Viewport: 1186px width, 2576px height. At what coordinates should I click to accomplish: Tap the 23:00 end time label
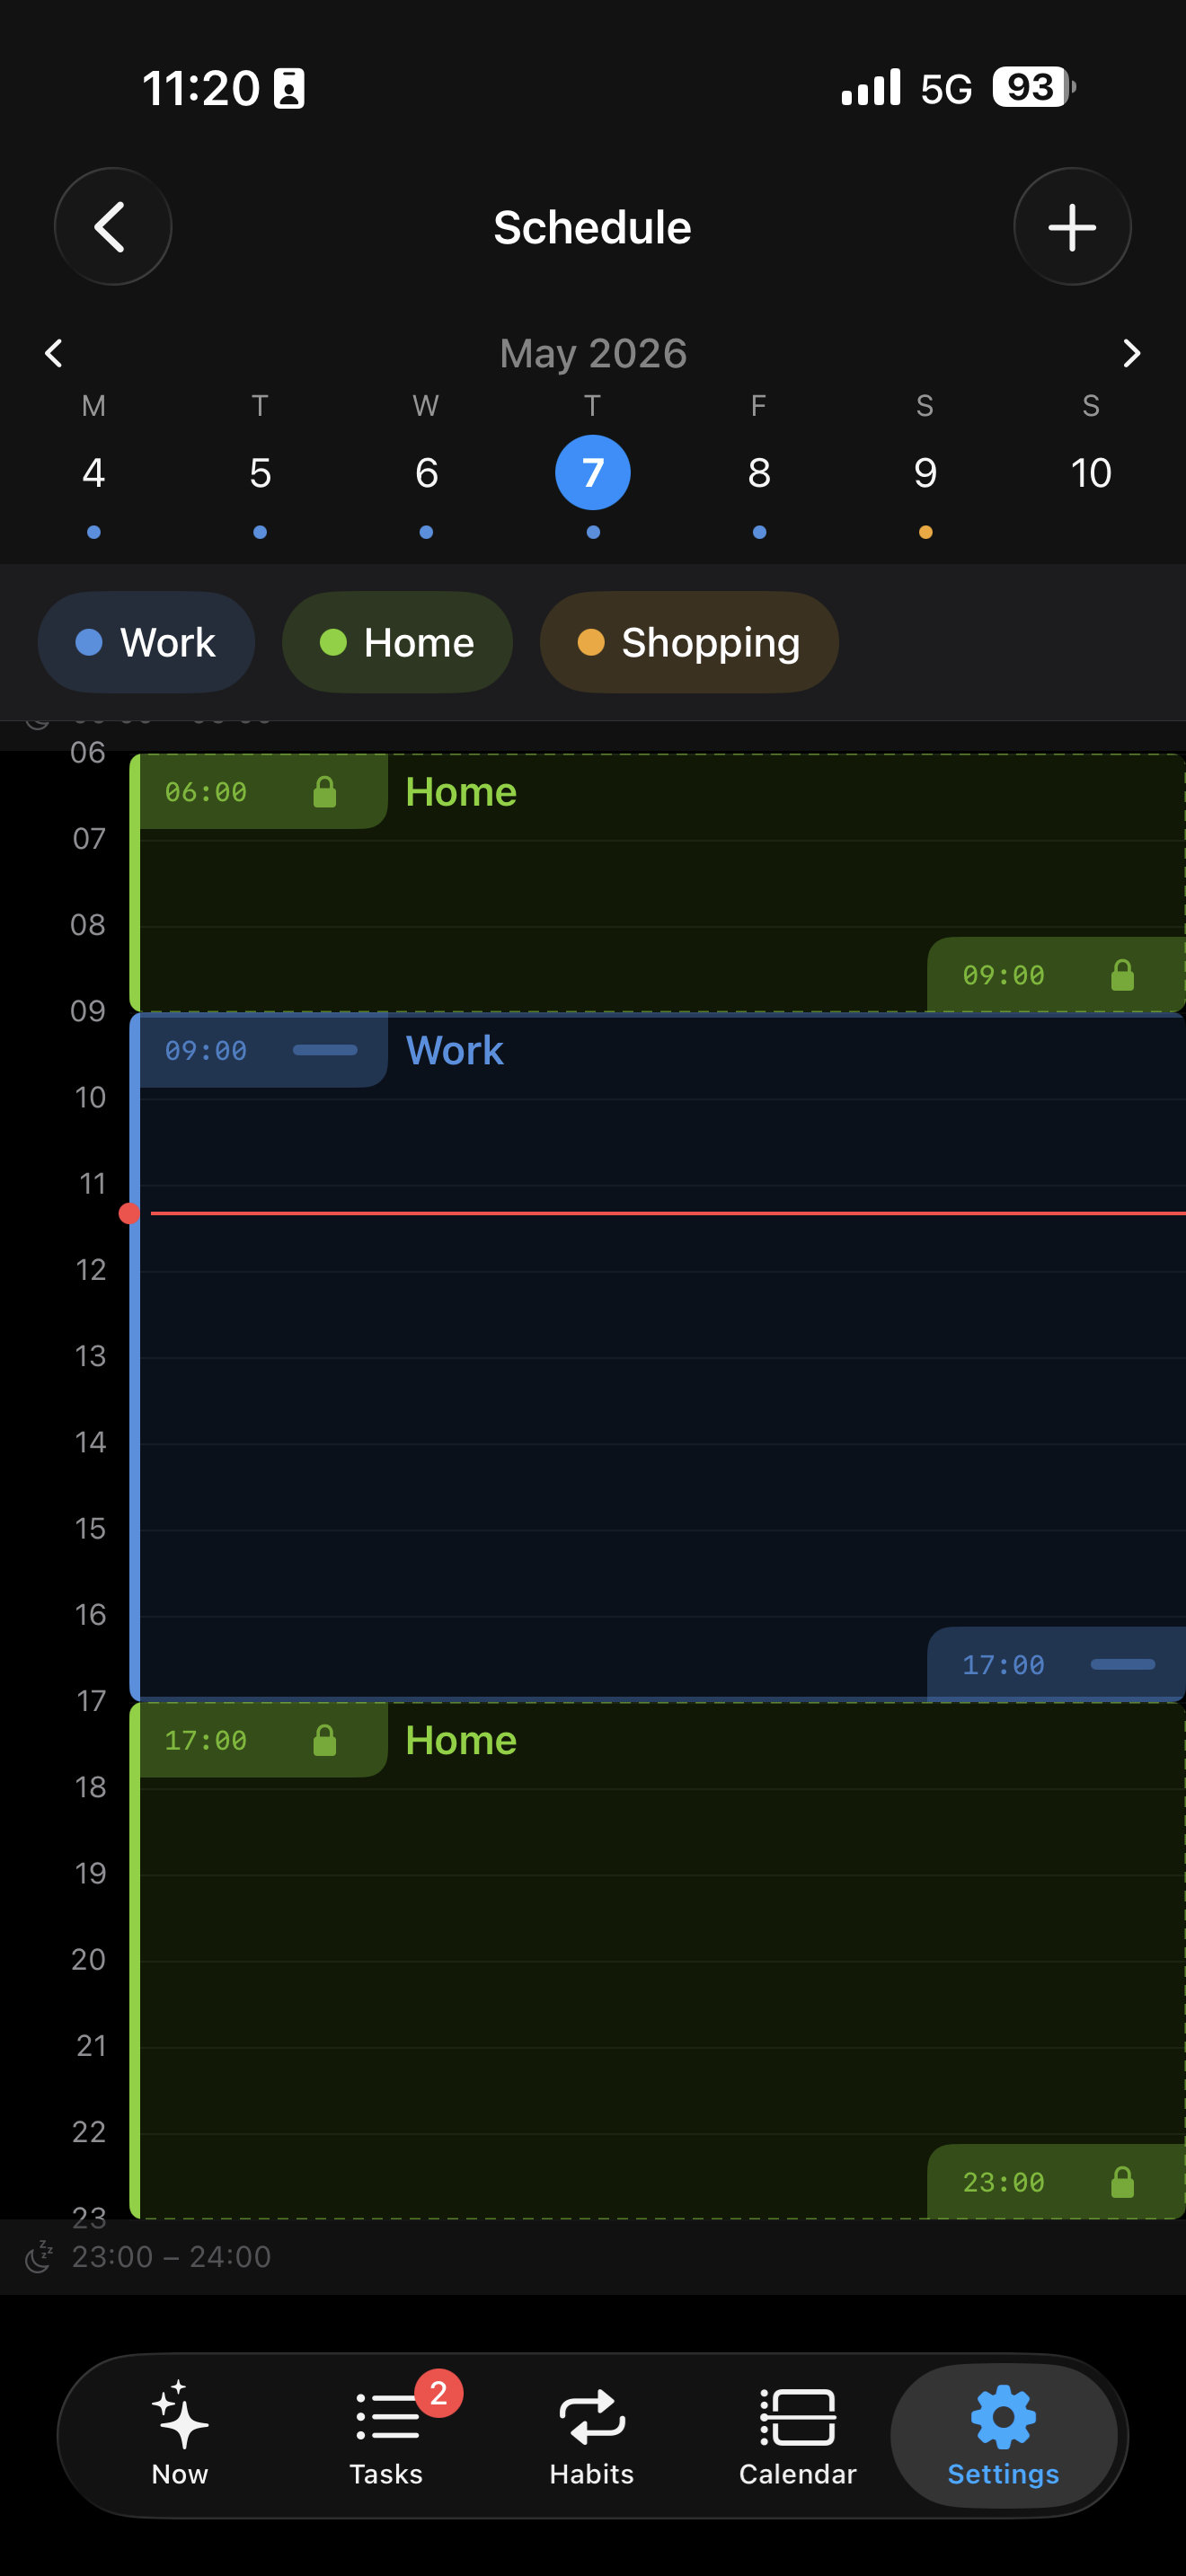pyautogui.click(x=1003, y=2182)
